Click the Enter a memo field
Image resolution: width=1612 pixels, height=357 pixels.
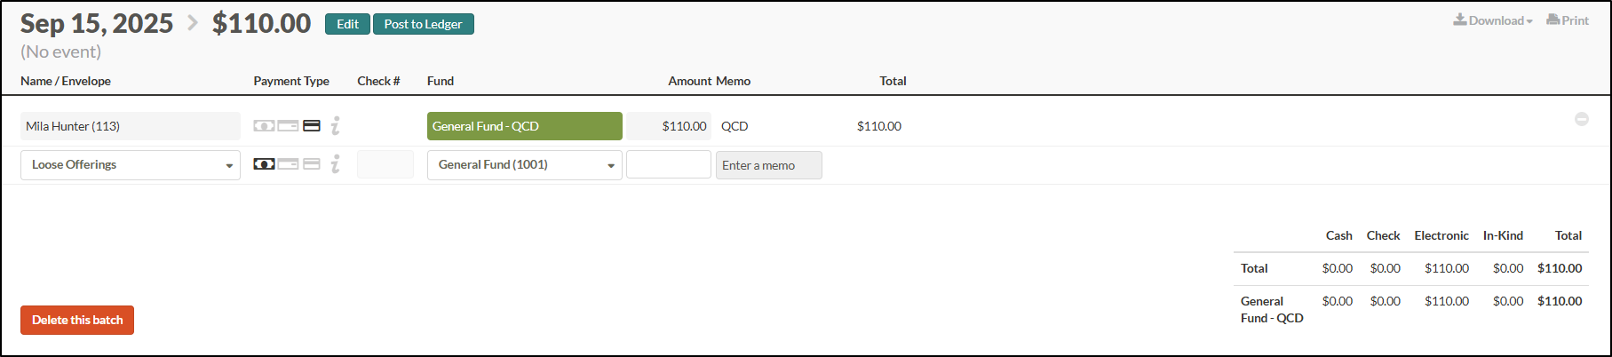pyautogui.click(x=769, y=165)
